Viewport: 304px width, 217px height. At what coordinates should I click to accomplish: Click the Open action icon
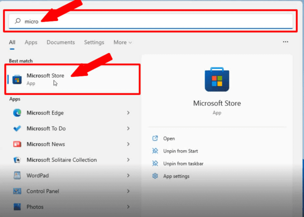pos(155,138)
